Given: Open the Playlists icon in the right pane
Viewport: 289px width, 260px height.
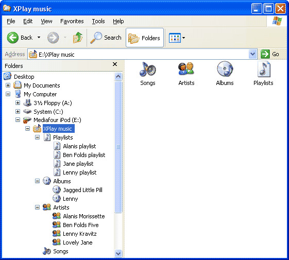Looking at the screenshot, I should point(264,70).
